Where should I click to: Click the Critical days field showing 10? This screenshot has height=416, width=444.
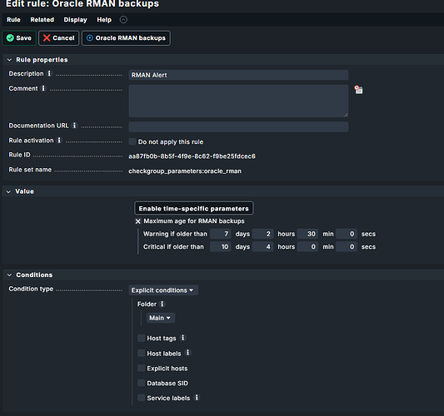coord(220,246)
